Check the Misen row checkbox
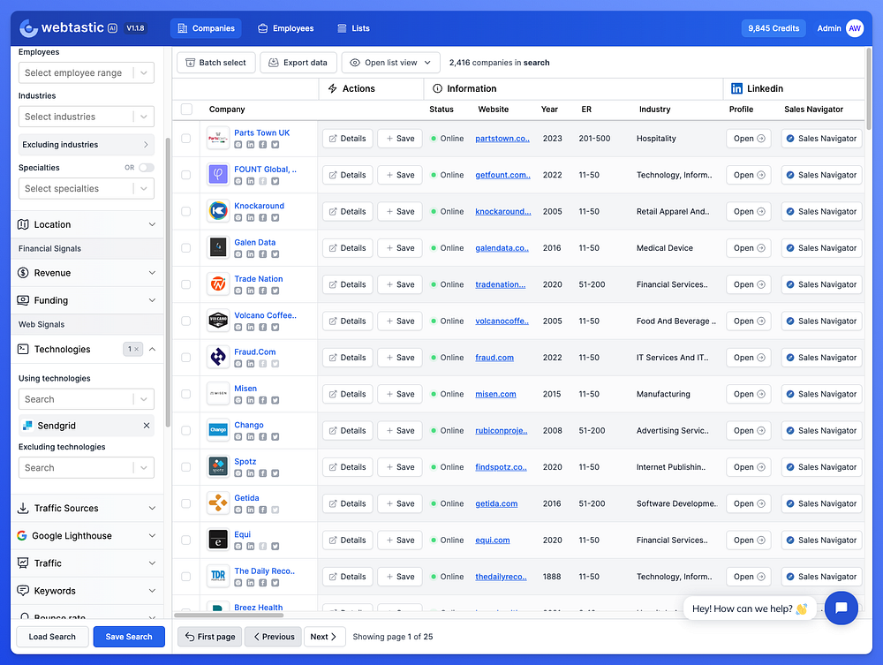The image size is (883, 665). 185,394
